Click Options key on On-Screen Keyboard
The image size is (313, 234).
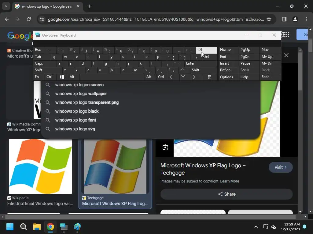pos(228,77)
